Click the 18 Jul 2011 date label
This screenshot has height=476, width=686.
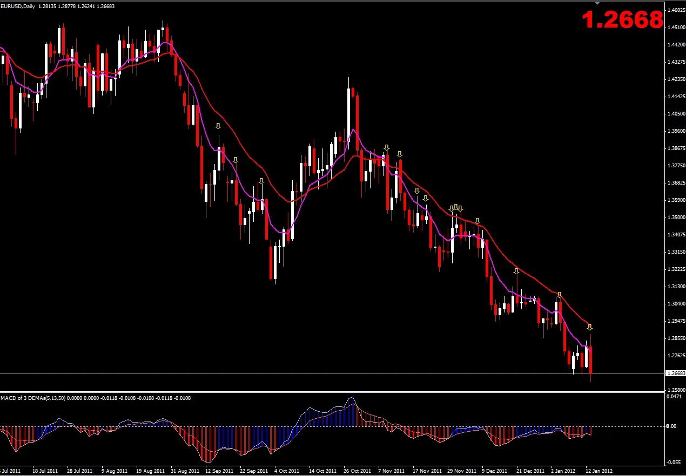[44, 471]
